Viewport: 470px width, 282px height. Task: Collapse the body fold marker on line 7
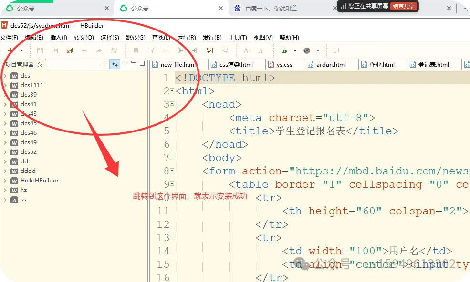(172, 157)
